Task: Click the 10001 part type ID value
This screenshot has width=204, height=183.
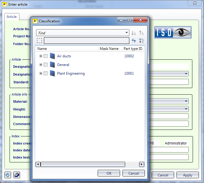Action: point(129,73)
